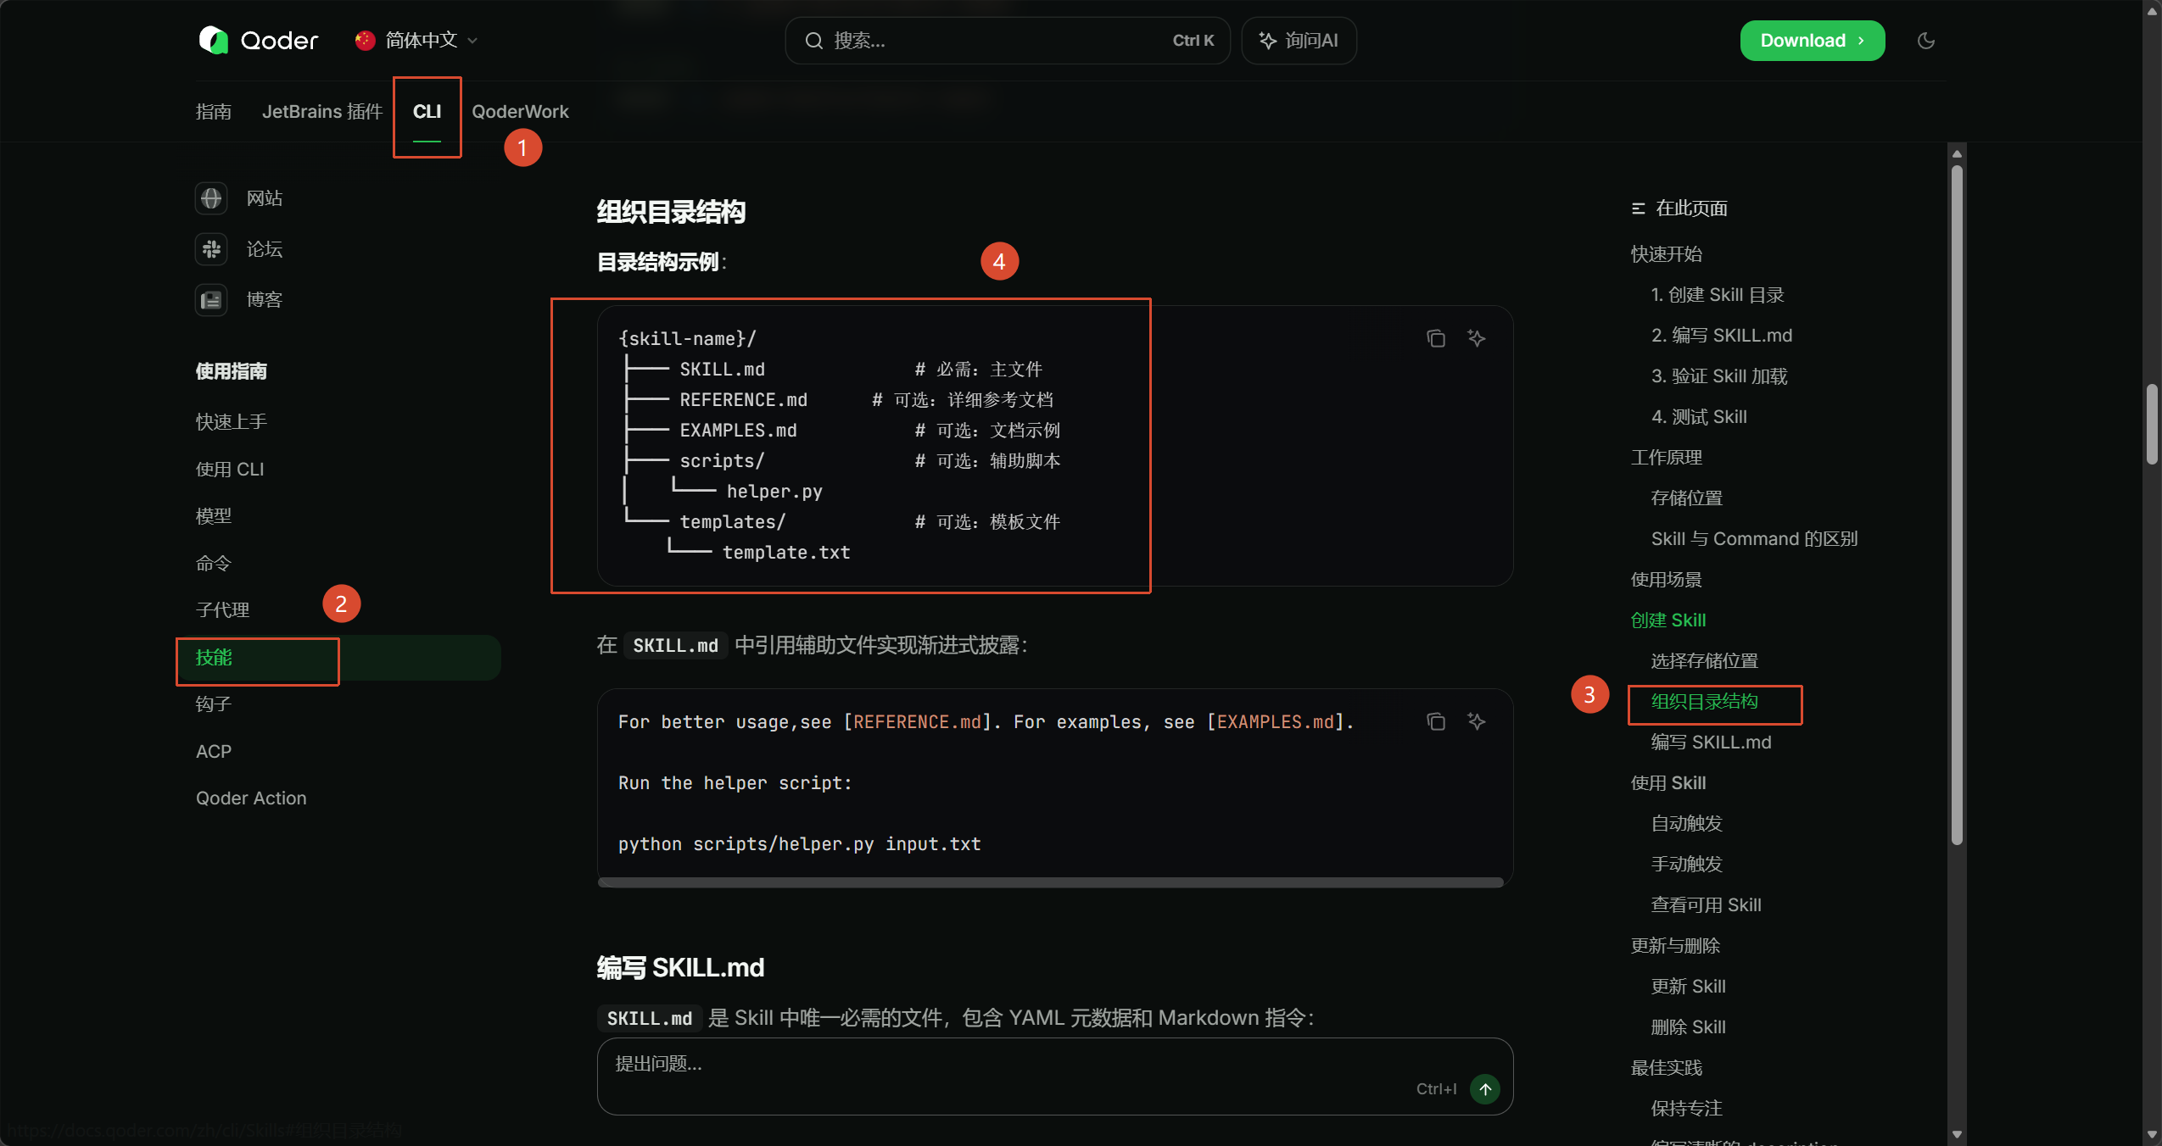Open the 简体中文 language dropdown

point(417,40)
